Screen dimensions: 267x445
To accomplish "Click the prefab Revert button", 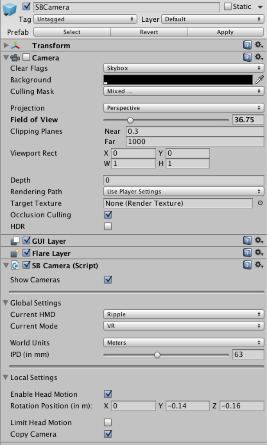I will pyautogui.click(x=149, y=32).
